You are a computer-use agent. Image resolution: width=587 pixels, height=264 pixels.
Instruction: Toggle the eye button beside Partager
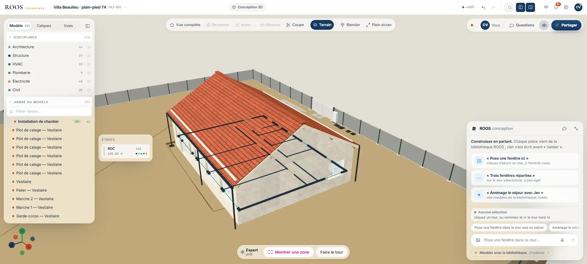(x=544, y=25)
